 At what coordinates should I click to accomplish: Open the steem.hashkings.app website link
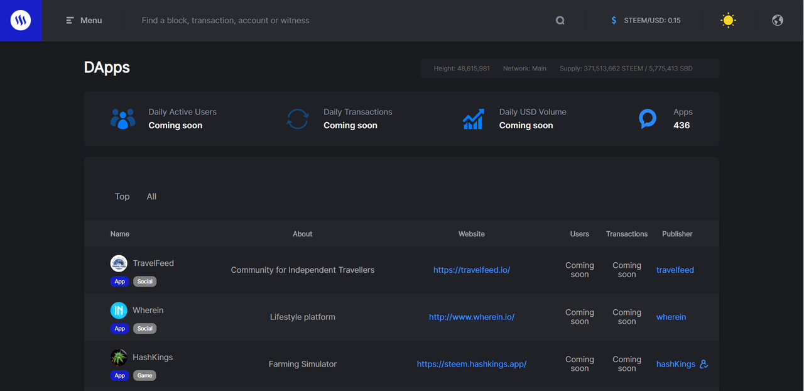pos(472,364)
